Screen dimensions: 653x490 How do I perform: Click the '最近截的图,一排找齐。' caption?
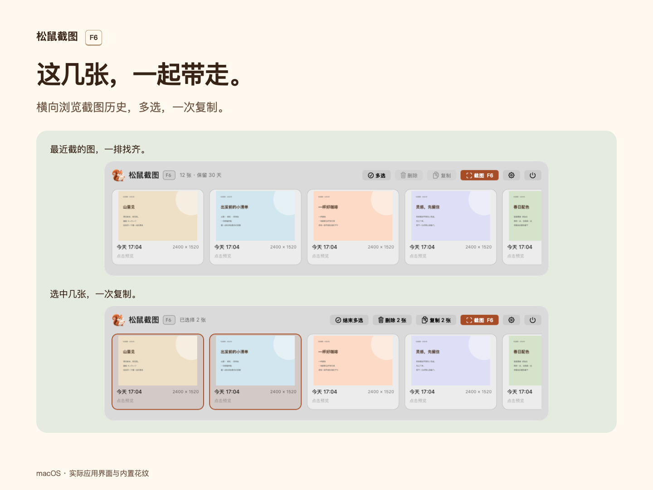(x=97, y=149)
